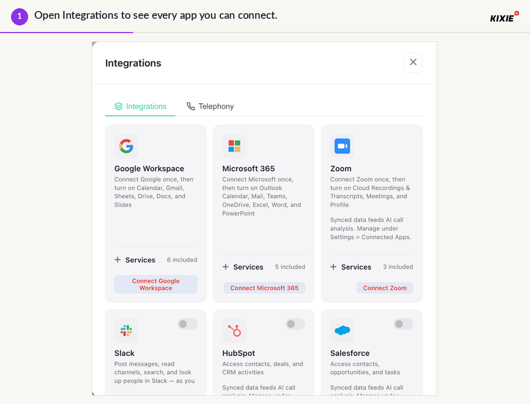Image resolution: width=530 pixels, height=404 pixels.
Task: Enable the Slack integration toggle
Action: pyautogui.click(x=187, y=324)
